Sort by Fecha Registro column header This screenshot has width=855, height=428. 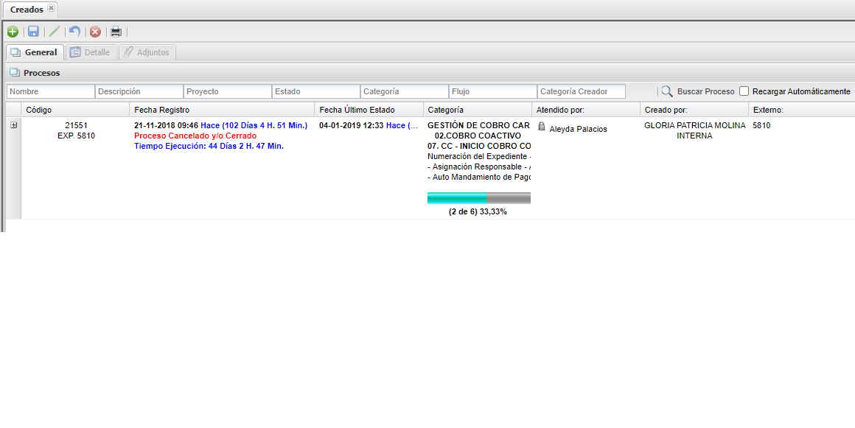tap(222, 110)
